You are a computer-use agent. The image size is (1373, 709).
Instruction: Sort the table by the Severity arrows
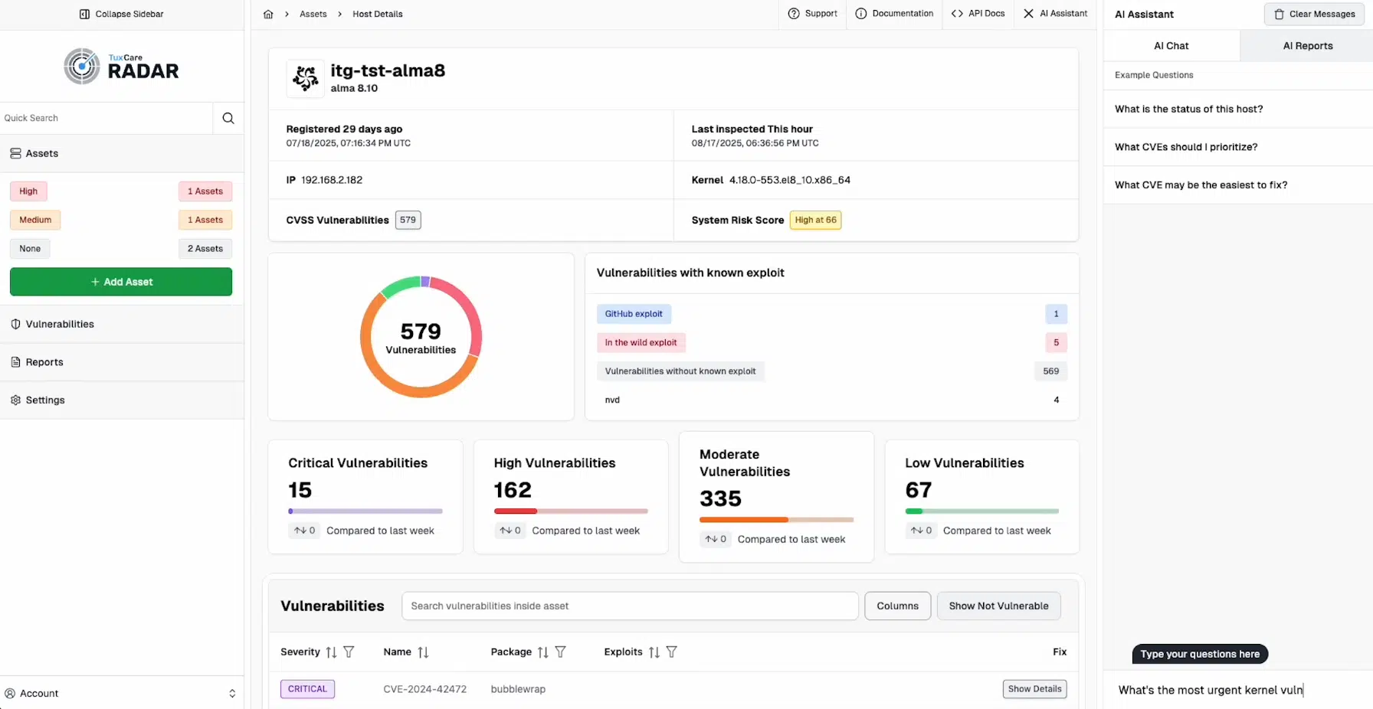click(x=331, y=652)
